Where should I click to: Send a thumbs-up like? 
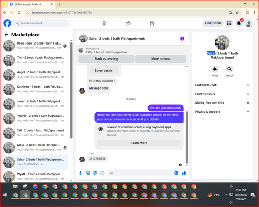[184, 173]
